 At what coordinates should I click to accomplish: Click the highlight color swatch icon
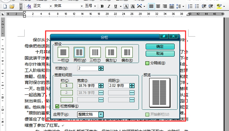(219, 6)
